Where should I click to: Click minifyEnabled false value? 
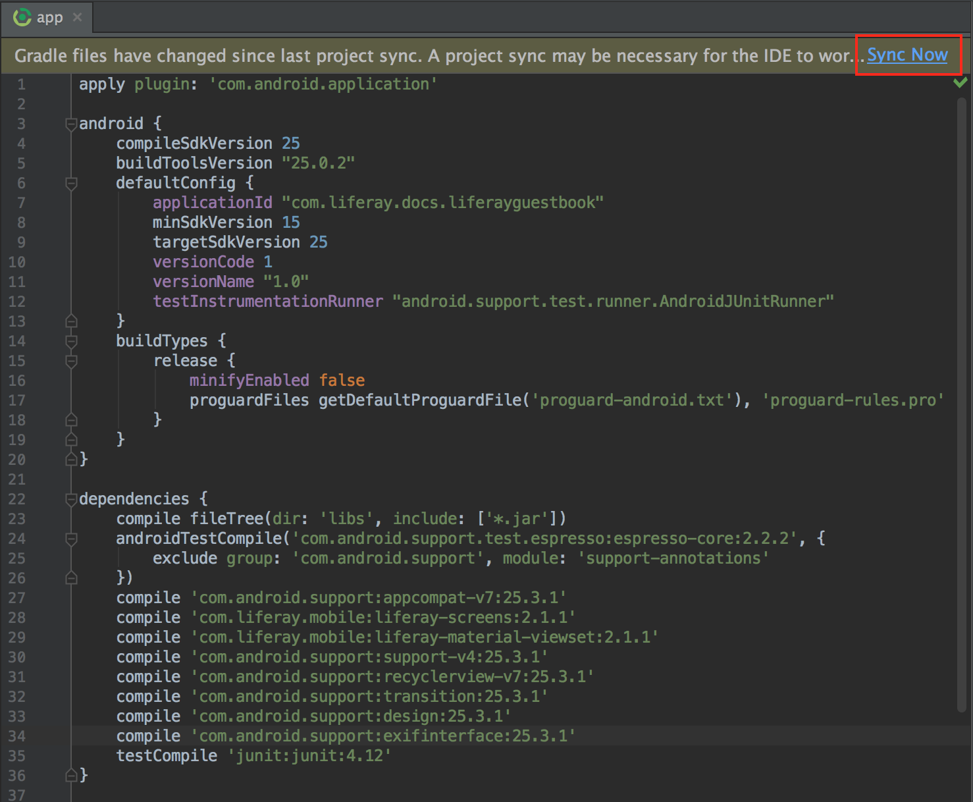point(342,381)
